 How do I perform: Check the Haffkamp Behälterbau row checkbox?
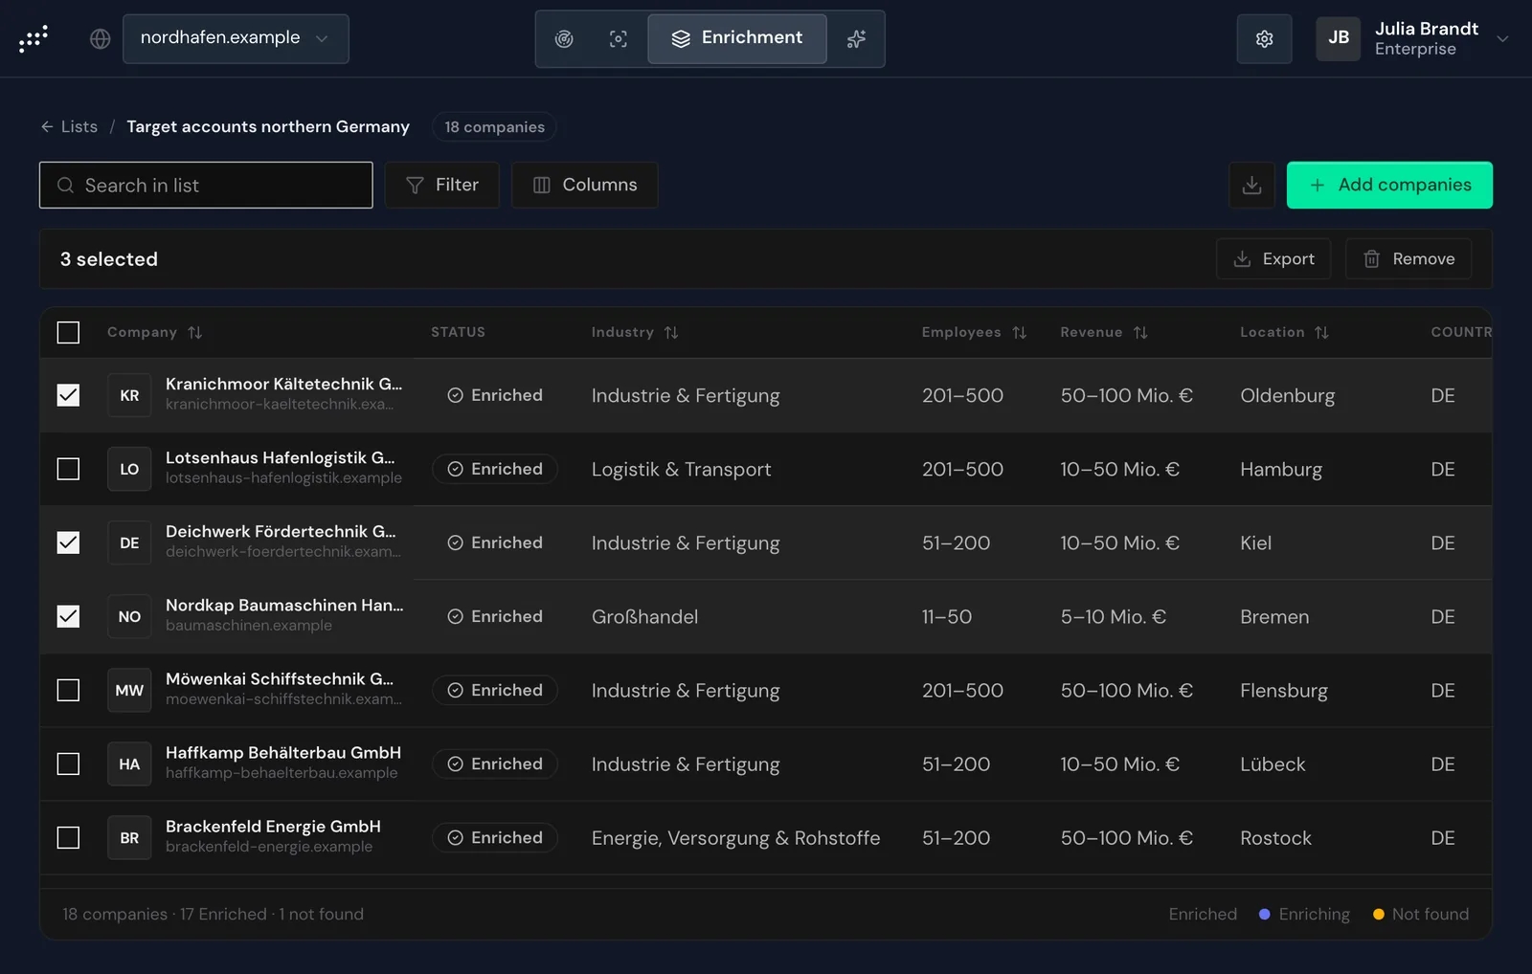[68, 764]
